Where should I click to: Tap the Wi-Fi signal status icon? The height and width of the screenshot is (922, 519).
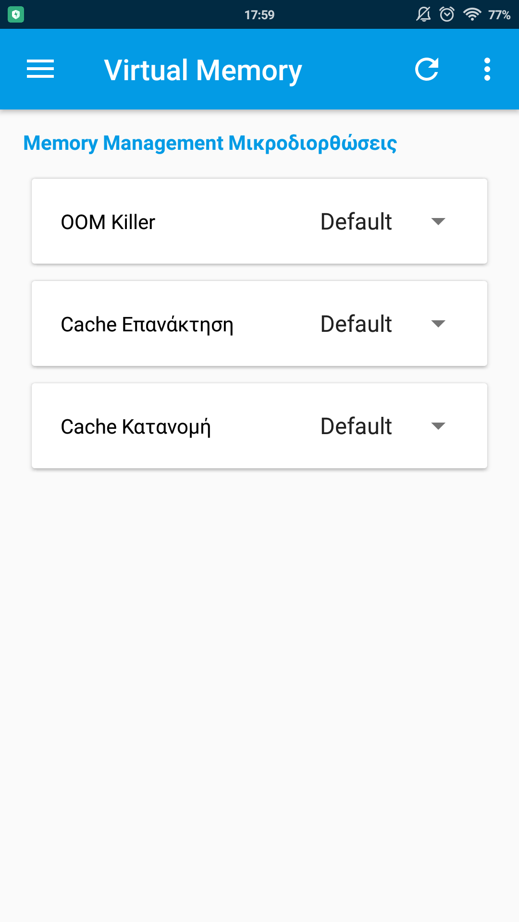pyautogui.click(x=472, y=14)
